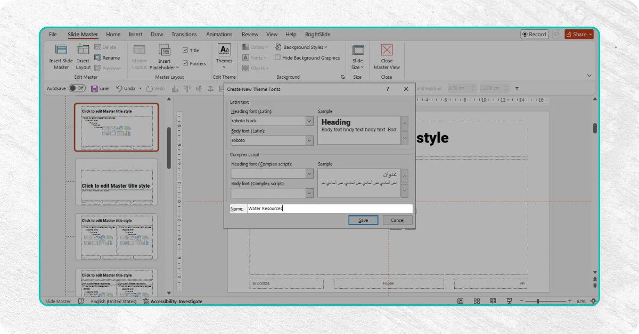Open the Transitions tab
This screenshot has height=334, width=639.
point(184,35)
